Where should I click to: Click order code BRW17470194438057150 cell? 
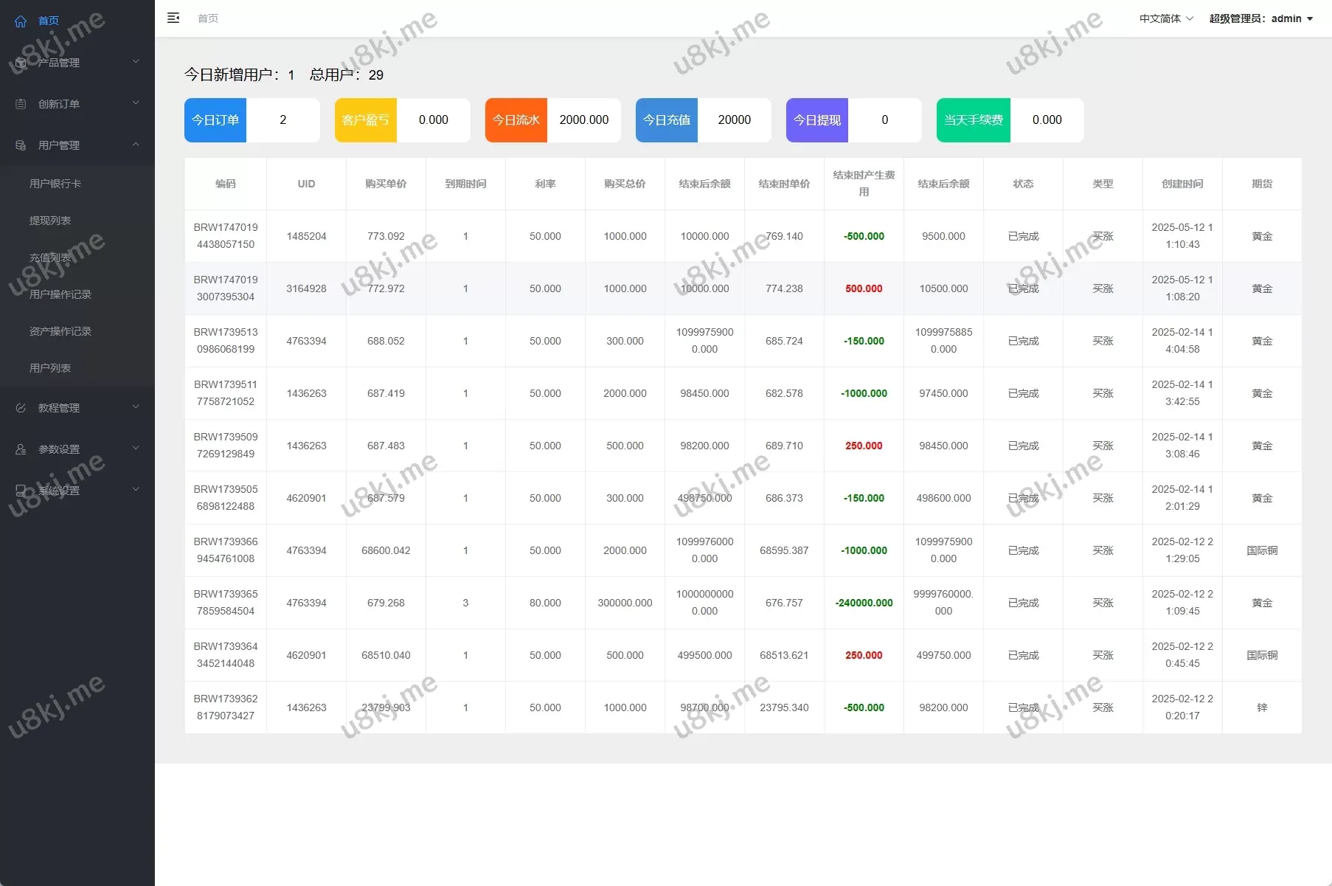coord(226,236)
